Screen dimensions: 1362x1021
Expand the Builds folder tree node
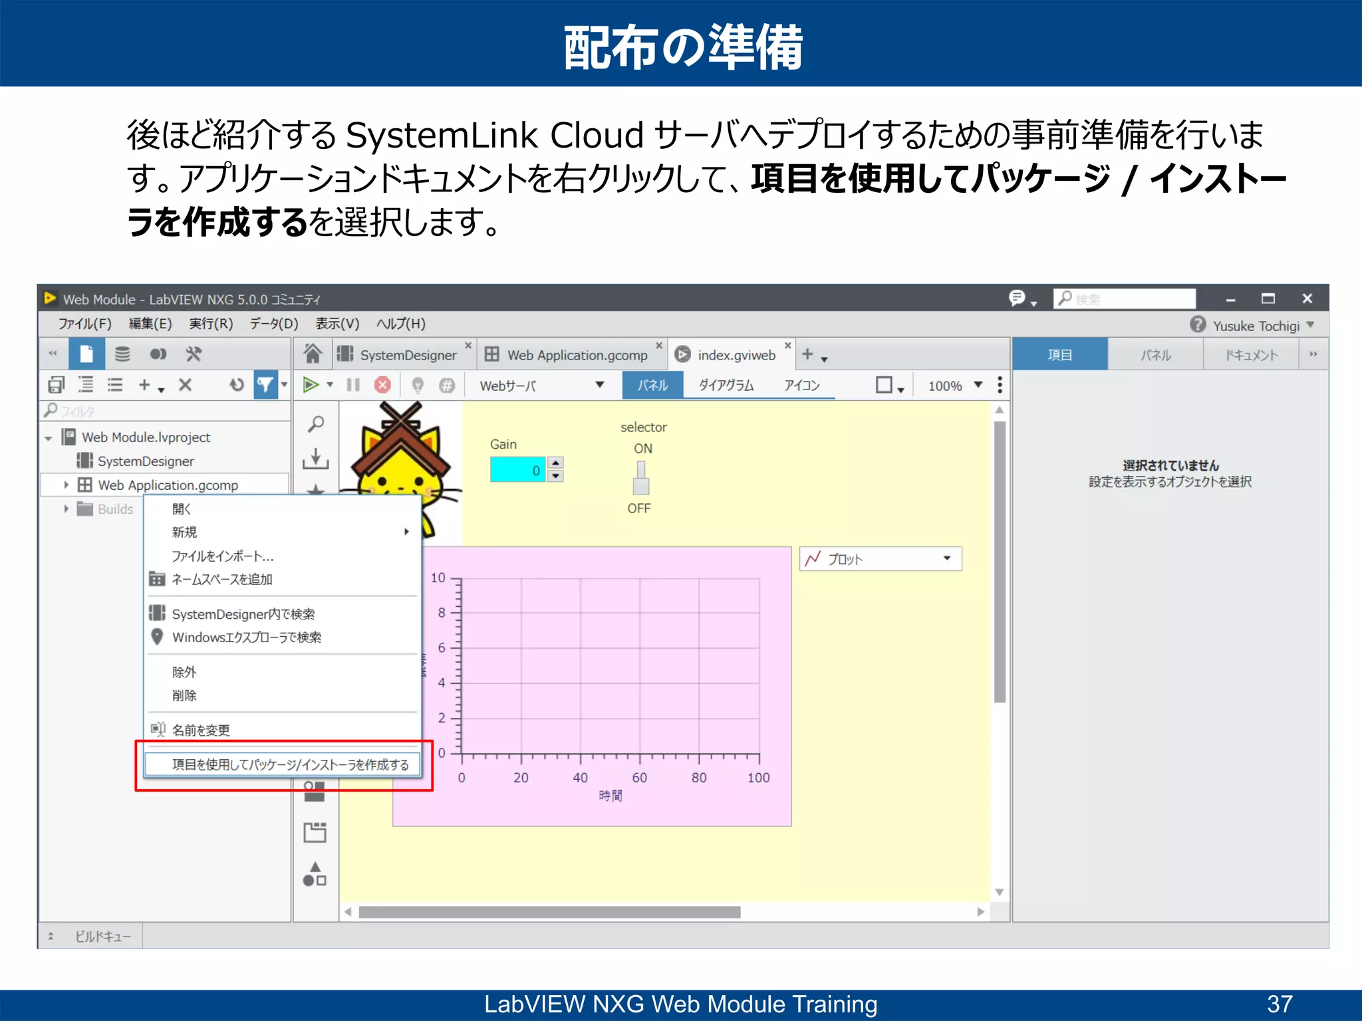66,509
